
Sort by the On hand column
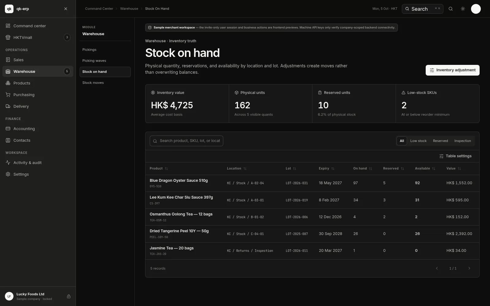click(x=363, y=169)
